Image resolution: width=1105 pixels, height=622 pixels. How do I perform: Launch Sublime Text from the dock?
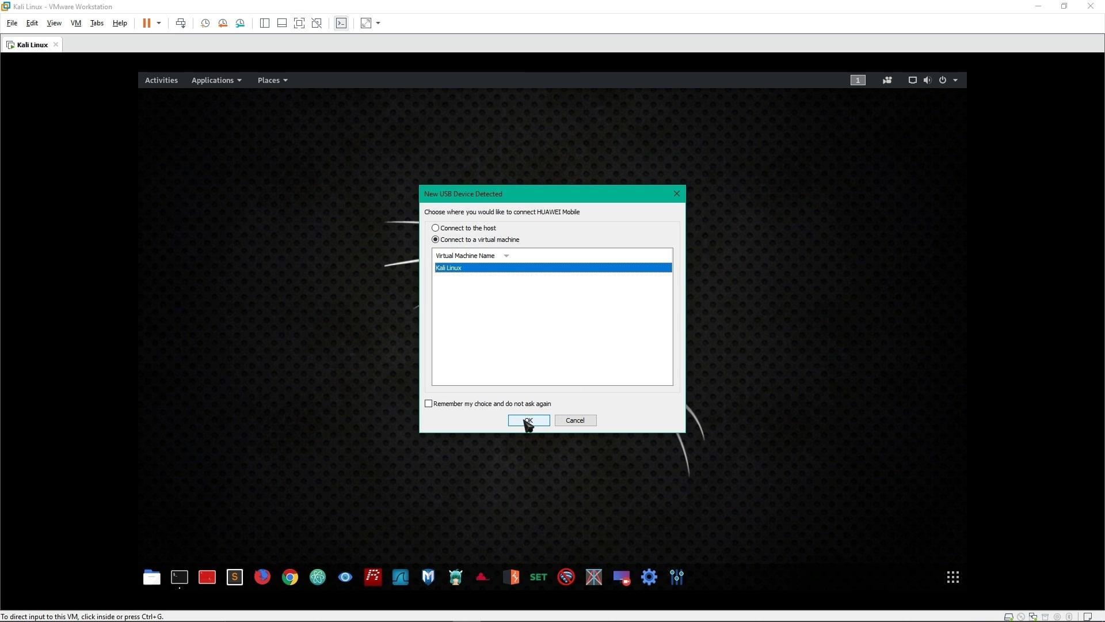pos(235,577)
